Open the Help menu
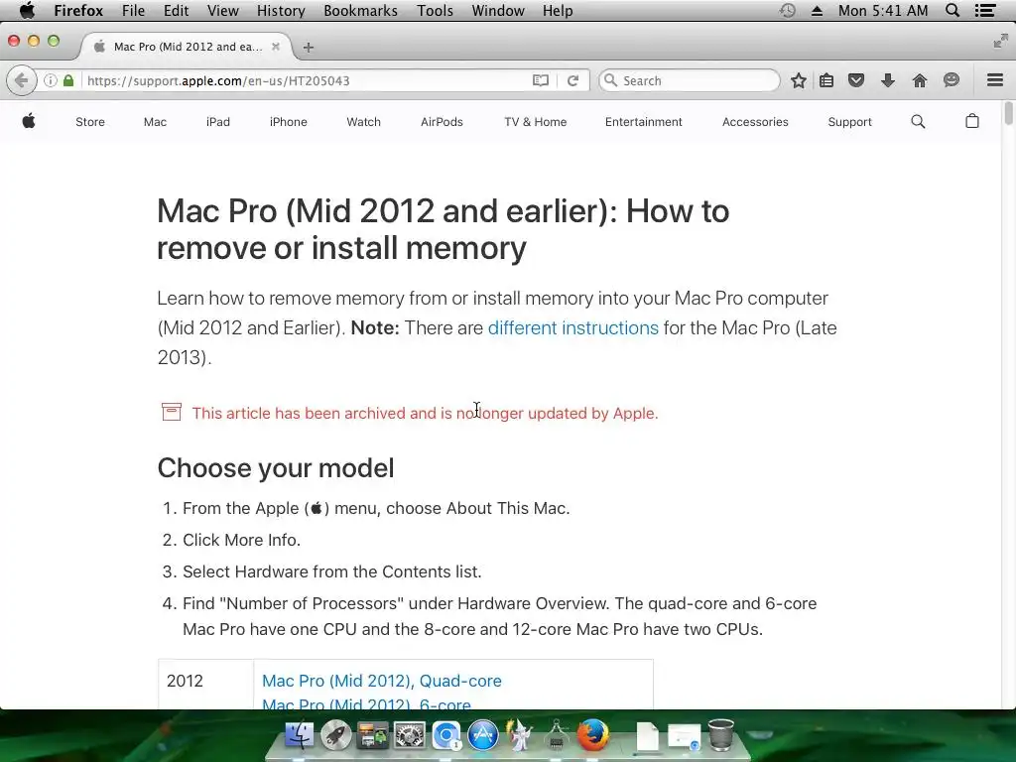 (x=558, y=10)
